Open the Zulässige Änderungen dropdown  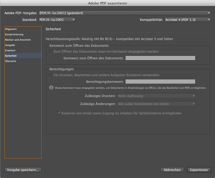156,104
